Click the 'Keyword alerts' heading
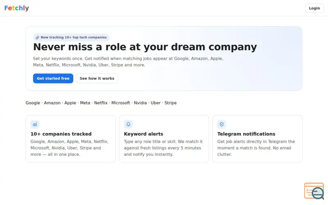328x205 pixels. (x=143, y=134)
